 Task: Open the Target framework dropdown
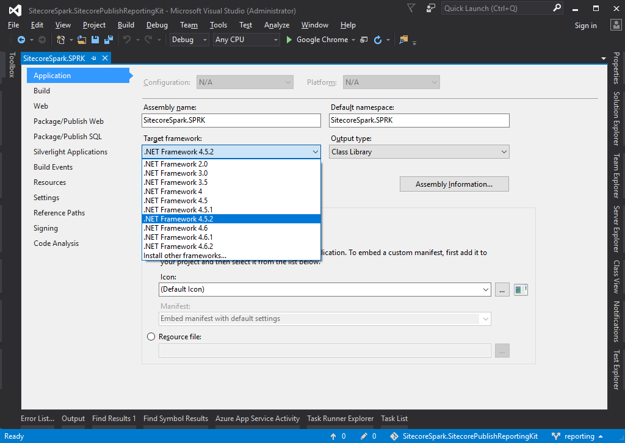tap(231, 152)
